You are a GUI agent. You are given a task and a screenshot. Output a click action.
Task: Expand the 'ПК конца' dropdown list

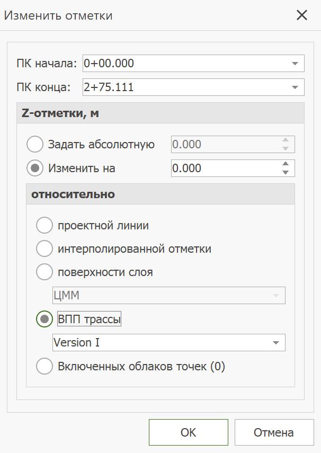(295, 87)
